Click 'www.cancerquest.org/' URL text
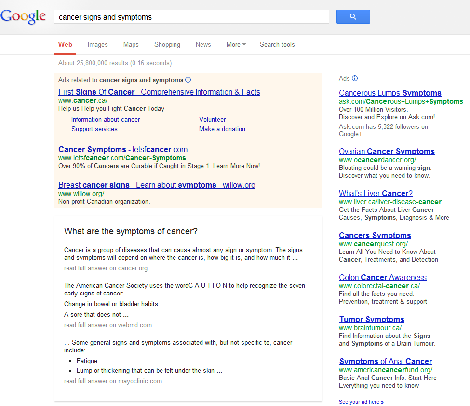This screenshot has width=470, height=406. pyautogui.click(x=373, y=244)
